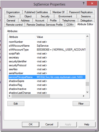
Task: Confirm with the OK button
Action: point(31,124)
